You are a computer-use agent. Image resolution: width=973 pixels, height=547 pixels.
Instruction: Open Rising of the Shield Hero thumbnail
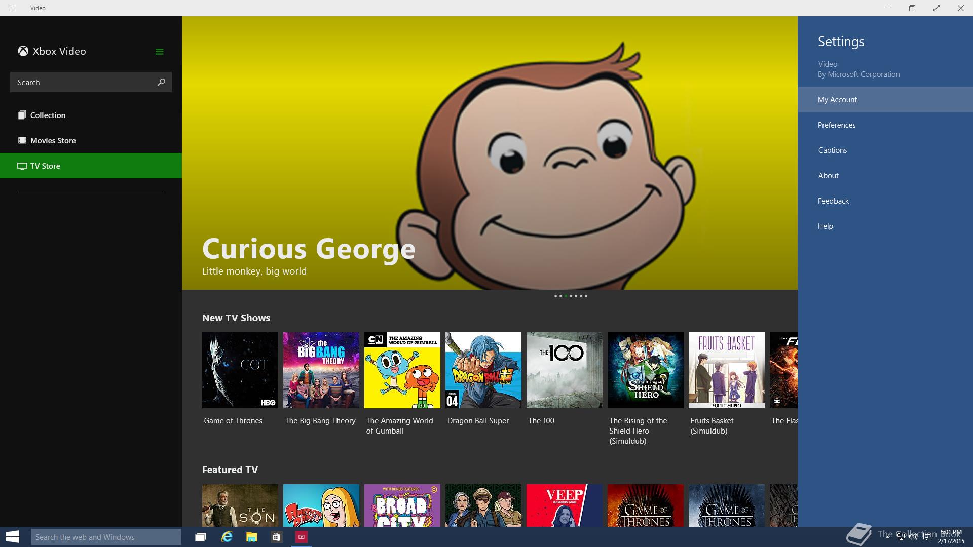coord(646,370)
